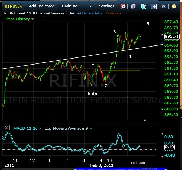Select the wave label 2 annotation

106,86
